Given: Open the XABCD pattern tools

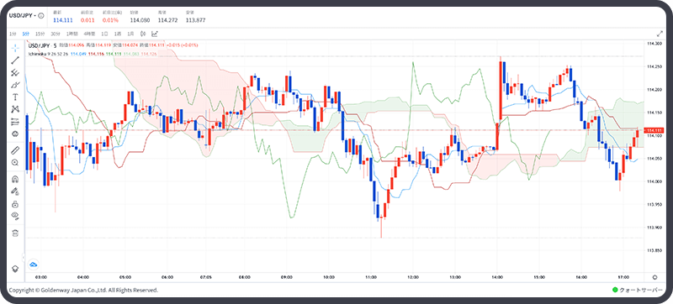Looking at the screenshot, I should coord(15,109).
